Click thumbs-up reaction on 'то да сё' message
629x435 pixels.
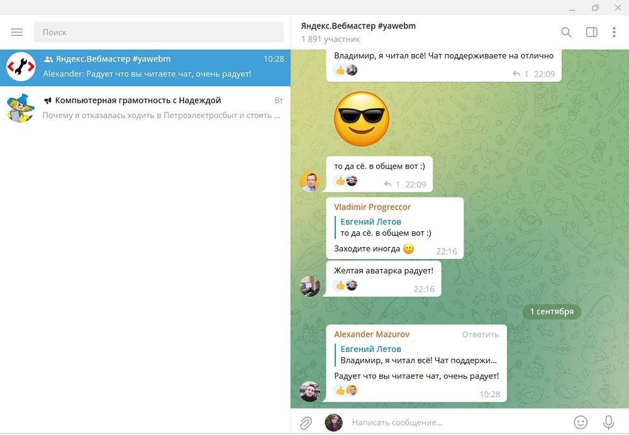click(x=340, y=181)
